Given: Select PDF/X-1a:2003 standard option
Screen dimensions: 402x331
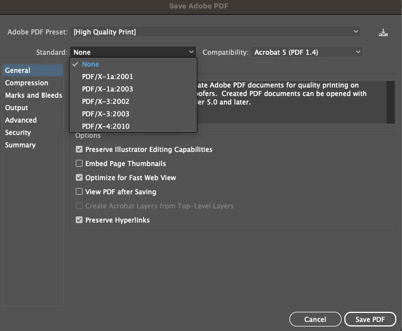Looking at the screenshot, I should 133,89.
